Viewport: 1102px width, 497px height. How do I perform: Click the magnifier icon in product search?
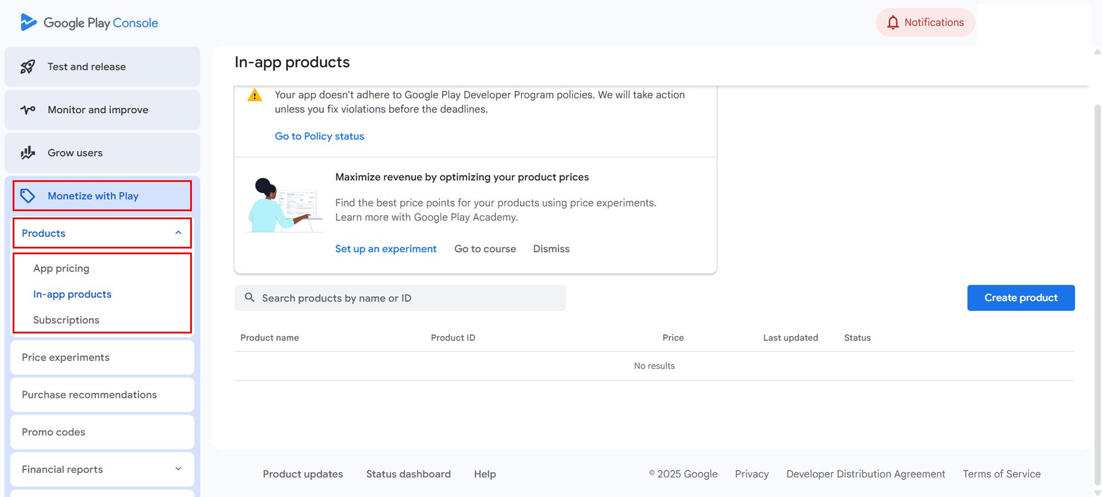[x=249, y=297]
